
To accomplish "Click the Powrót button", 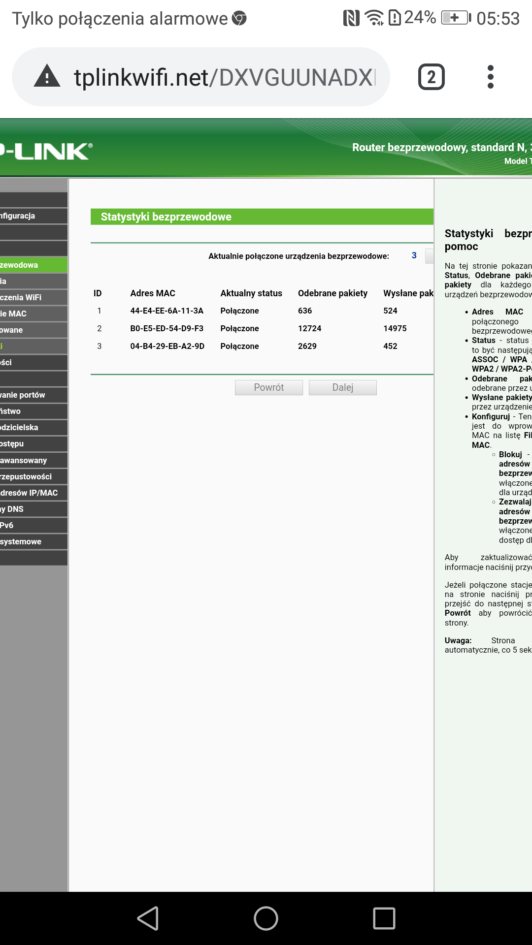I will 269,387.
